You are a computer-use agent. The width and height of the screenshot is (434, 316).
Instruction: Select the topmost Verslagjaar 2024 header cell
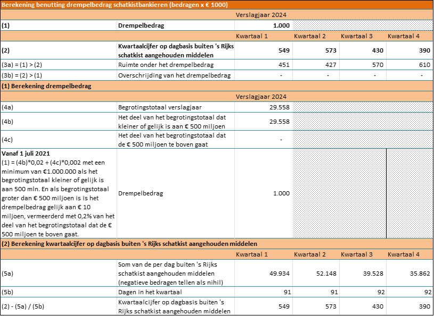point(261,15)
